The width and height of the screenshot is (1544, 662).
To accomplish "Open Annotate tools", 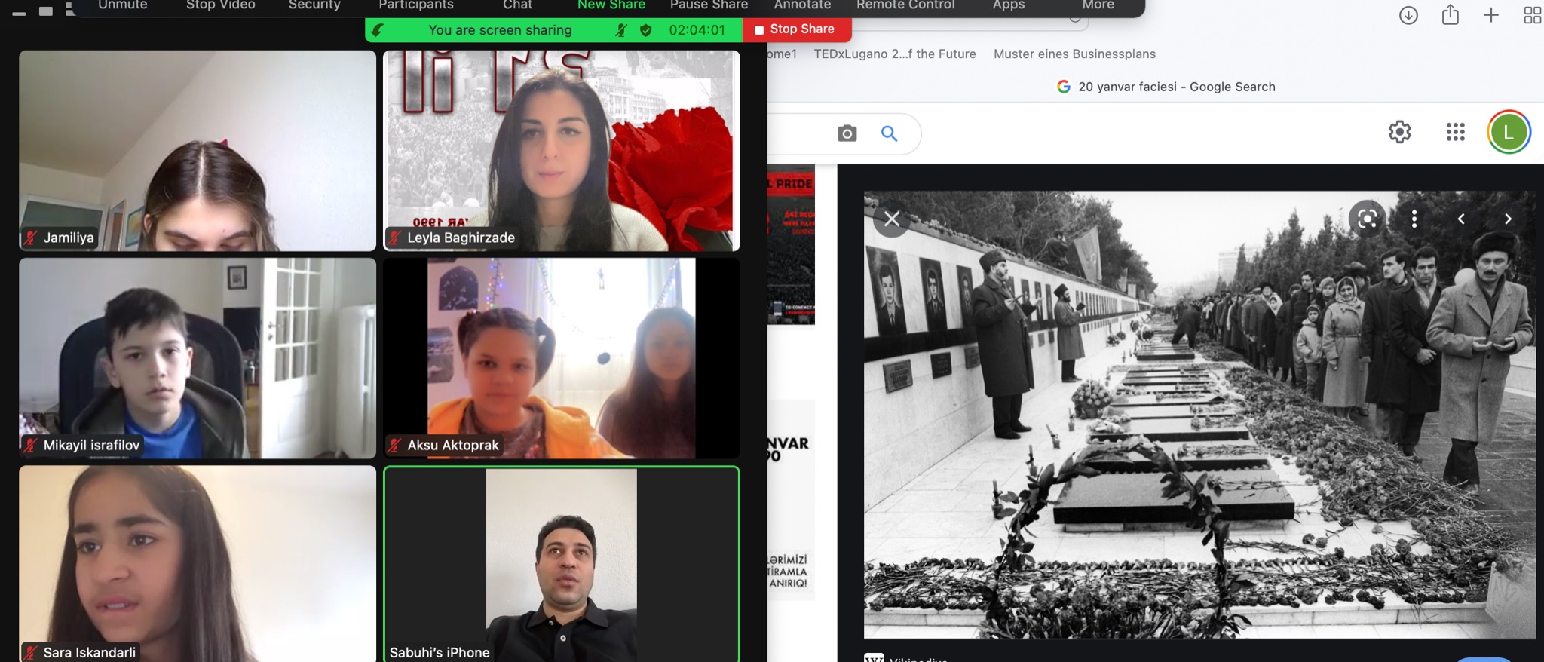I will click(802, 5).
